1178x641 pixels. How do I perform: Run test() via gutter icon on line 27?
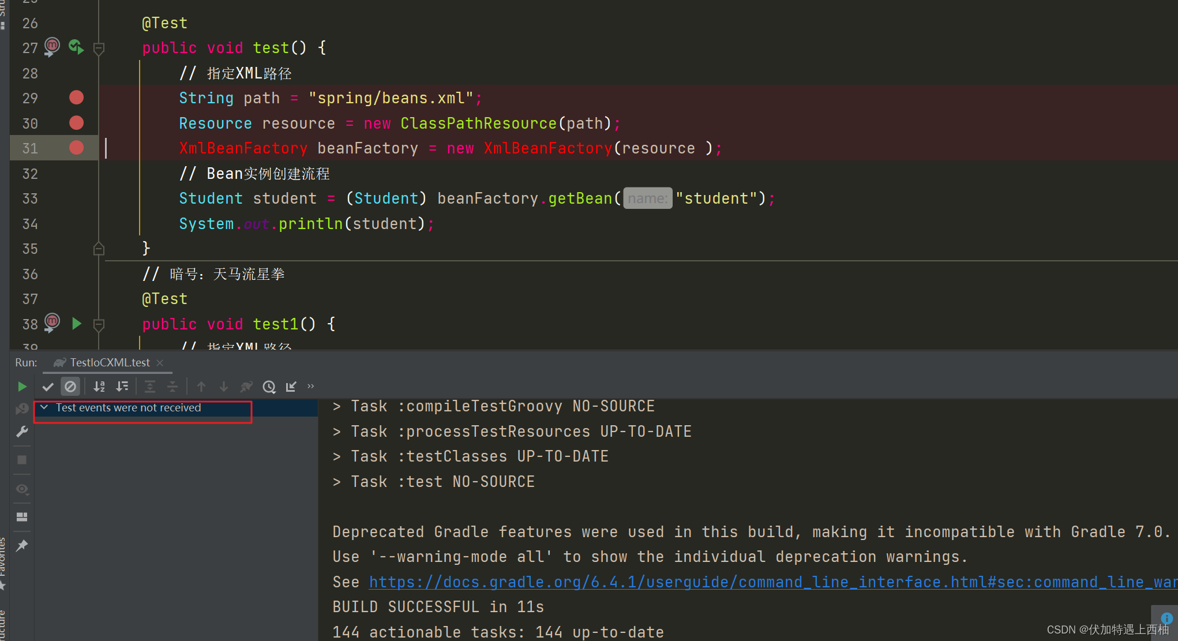(x=76, y=47)
